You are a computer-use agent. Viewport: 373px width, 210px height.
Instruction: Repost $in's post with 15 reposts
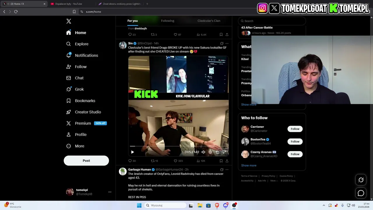(154, 161)
